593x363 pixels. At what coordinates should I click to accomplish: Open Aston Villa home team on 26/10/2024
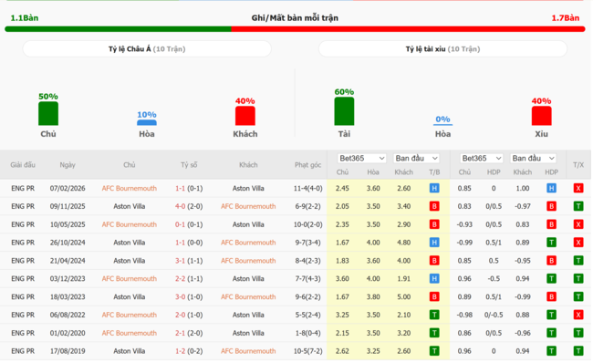click(x=130, y=243)
